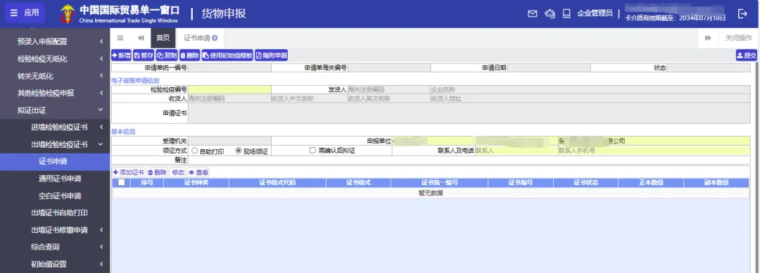Click the 复制 (copy) toolbar button
760x273 pixels.
pyautogui.click(x=167, y=56)
